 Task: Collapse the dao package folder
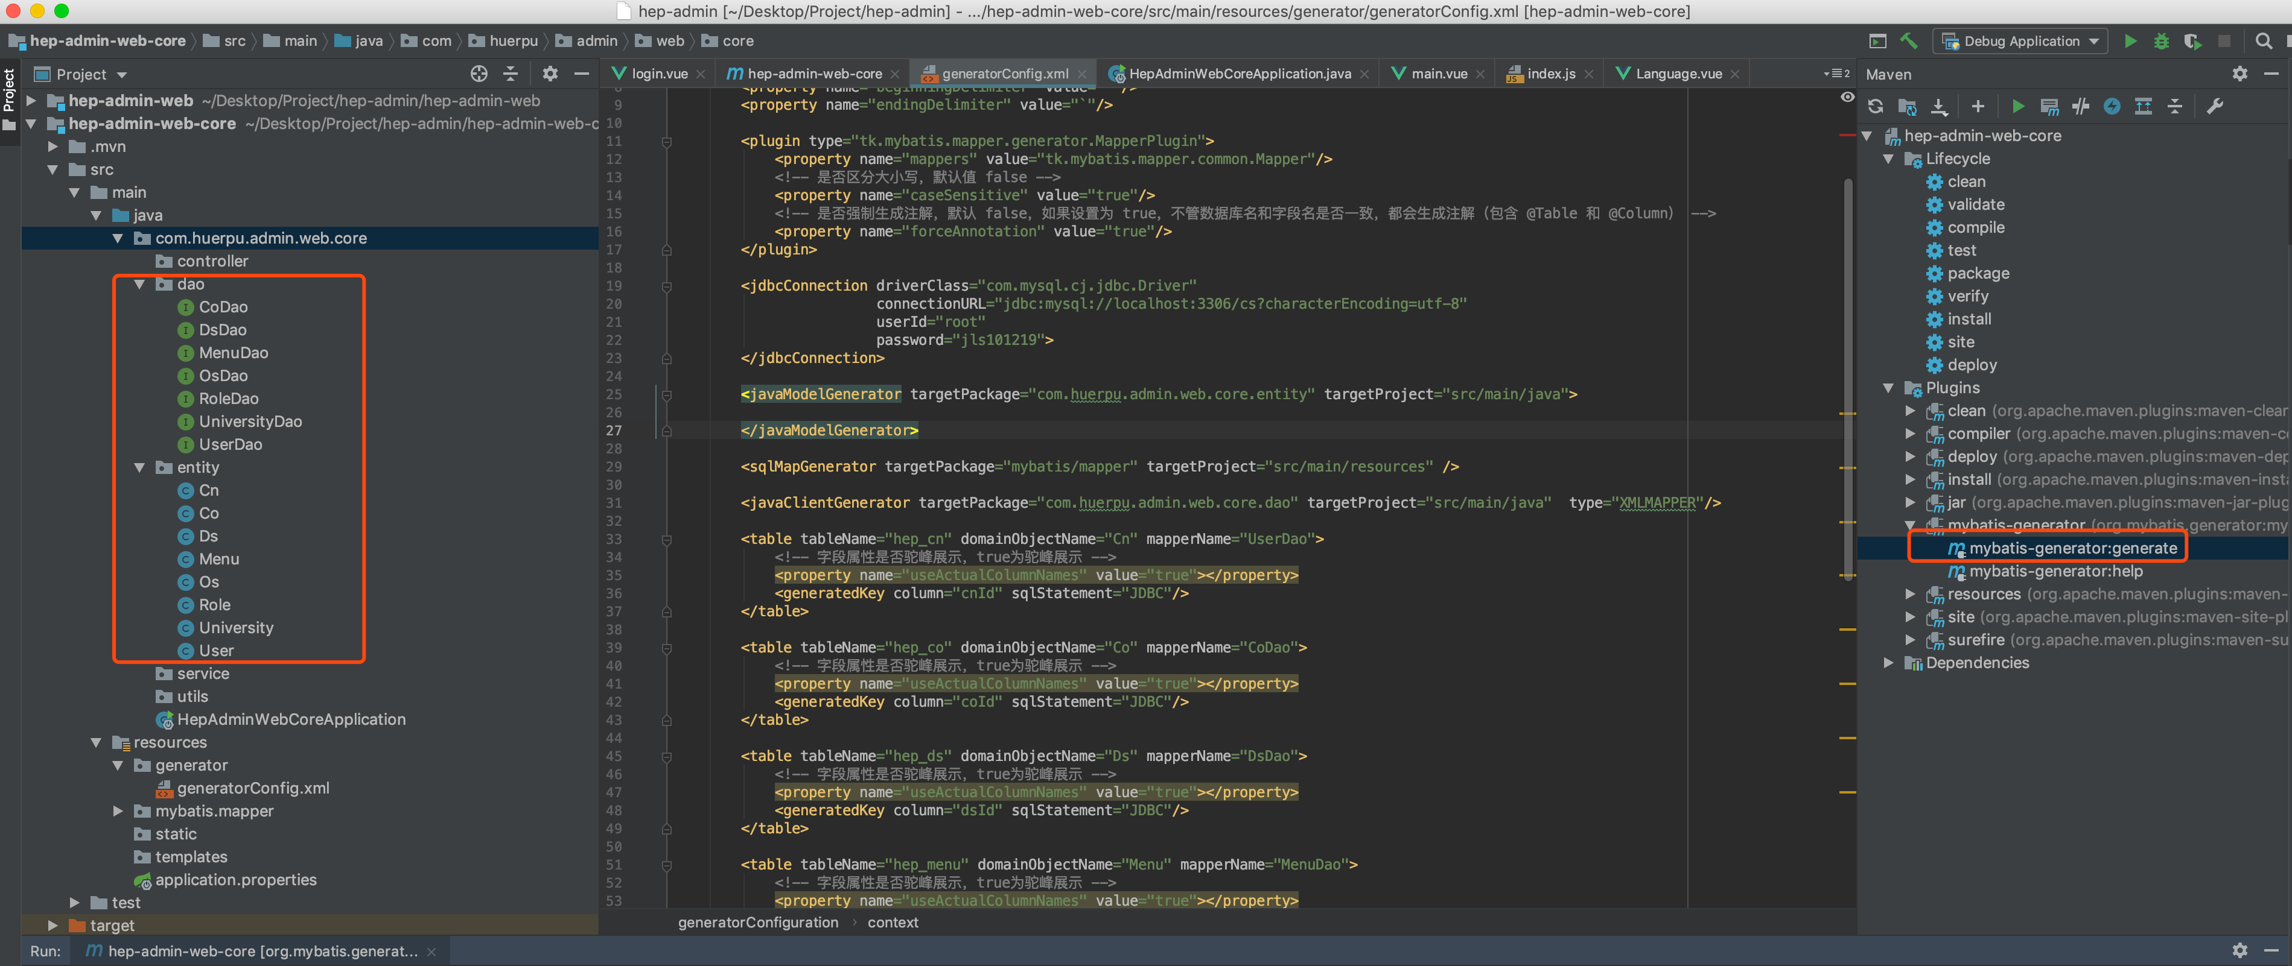point(139,285)
